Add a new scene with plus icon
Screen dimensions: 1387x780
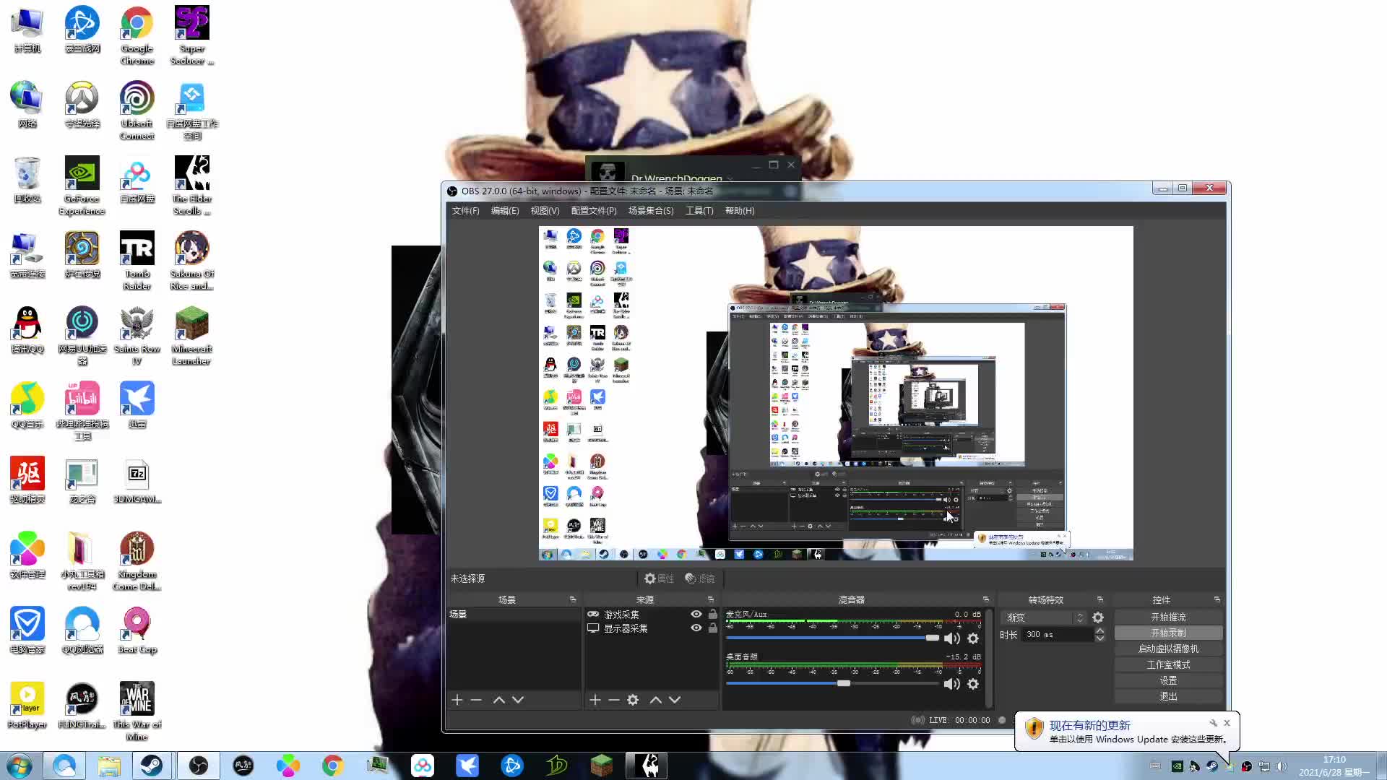457,700
